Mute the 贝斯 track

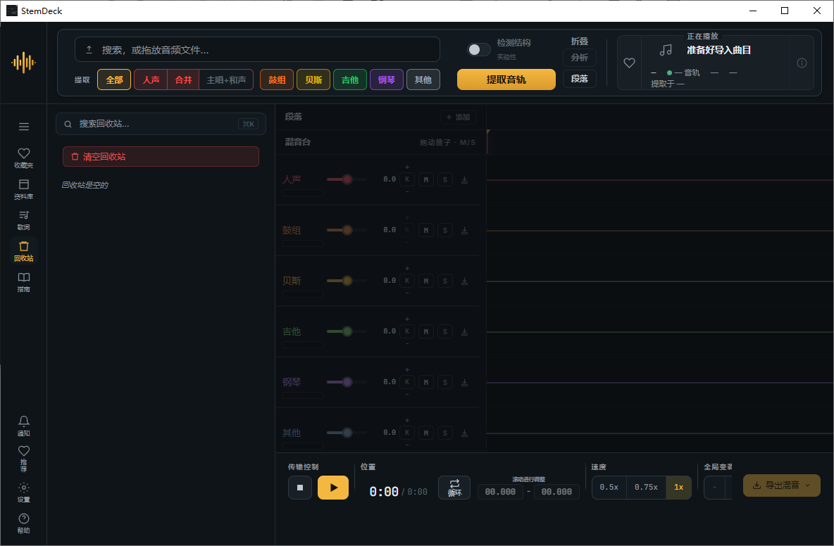(x=426, y=281)
